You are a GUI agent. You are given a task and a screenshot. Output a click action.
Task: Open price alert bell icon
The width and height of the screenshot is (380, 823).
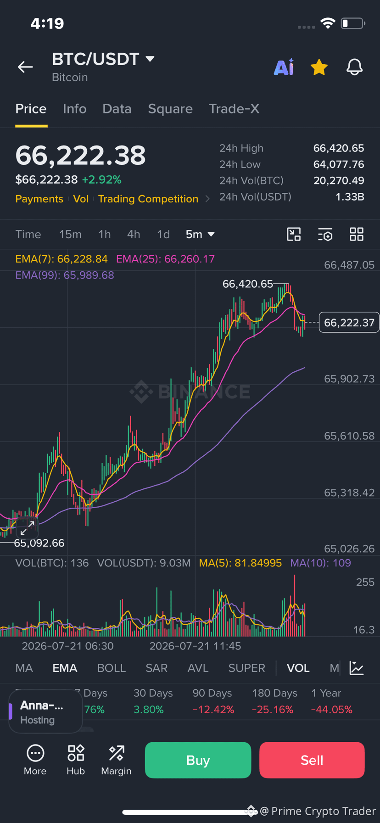pos(354,67)
